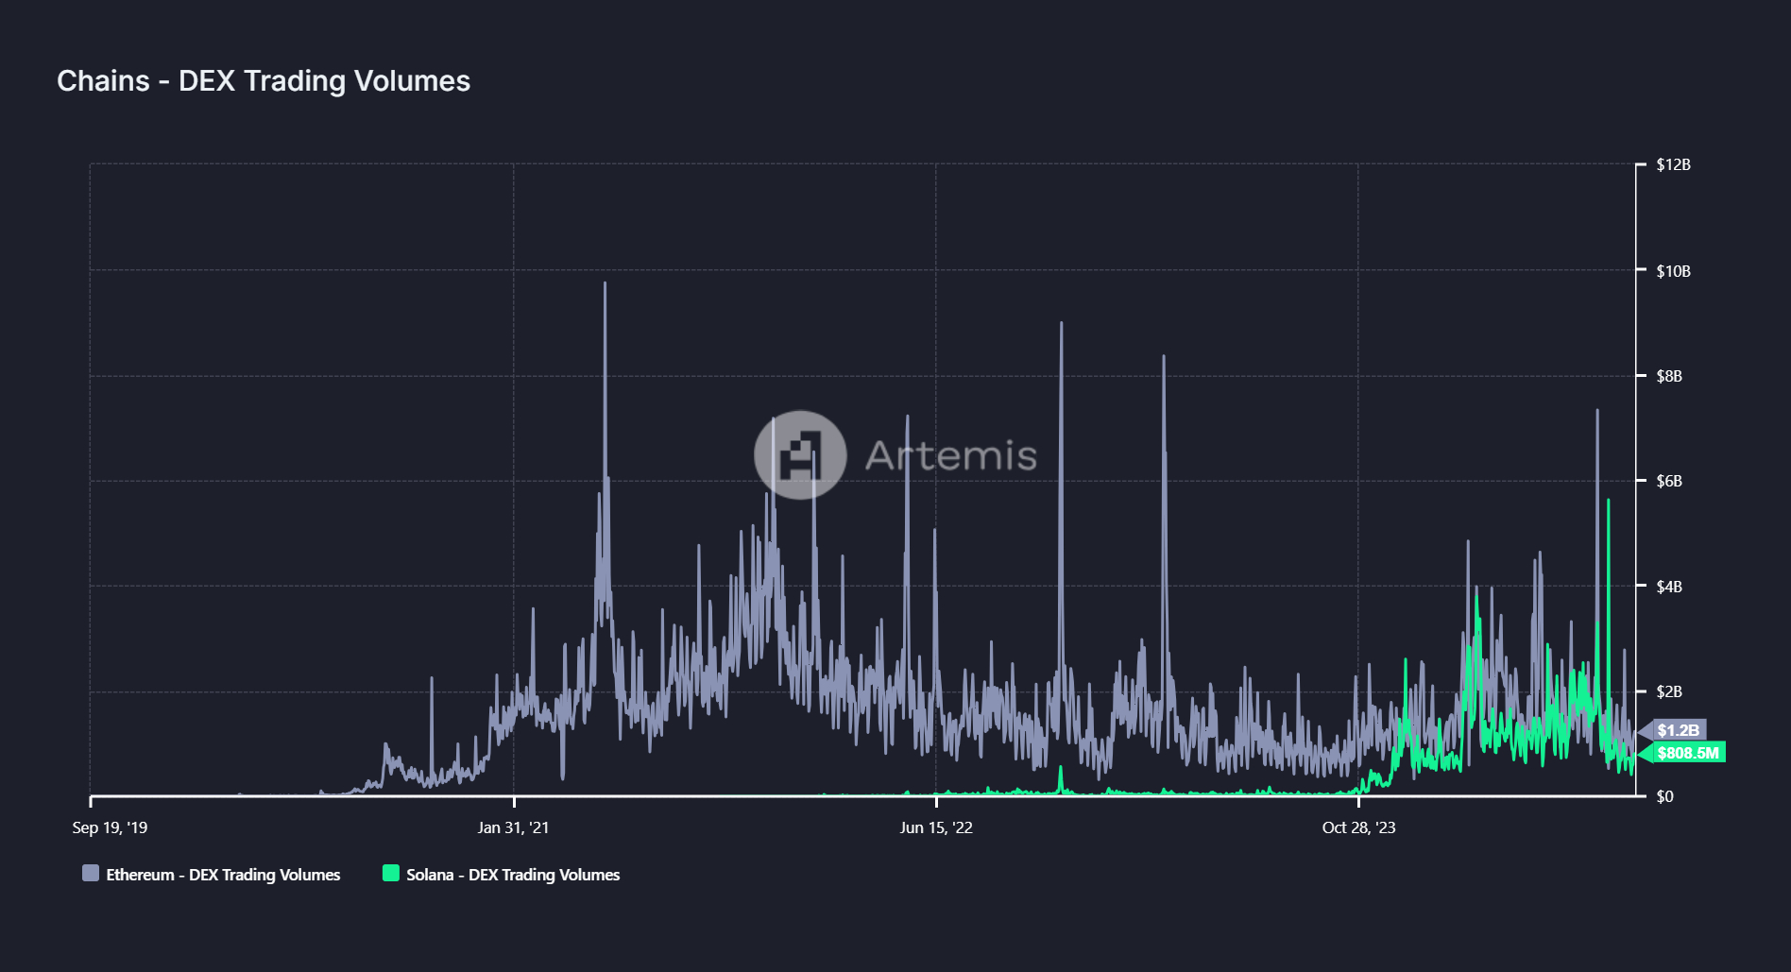Image resolution: width=1791 pixels, height=972 pixels.
Task: Click the $8B y-axis label
Action: (1669, 376)
